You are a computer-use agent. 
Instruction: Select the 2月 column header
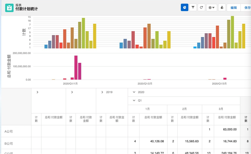tap(184, 109)
